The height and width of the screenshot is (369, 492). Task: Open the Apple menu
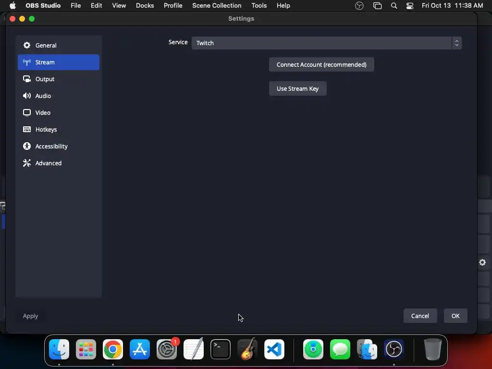point(12,6)
